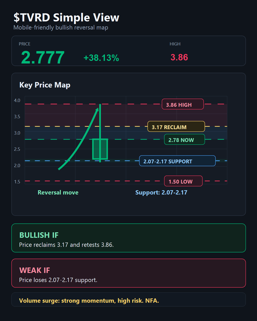
Task: Click the WEAK IF heading
Action: point(35,270)
